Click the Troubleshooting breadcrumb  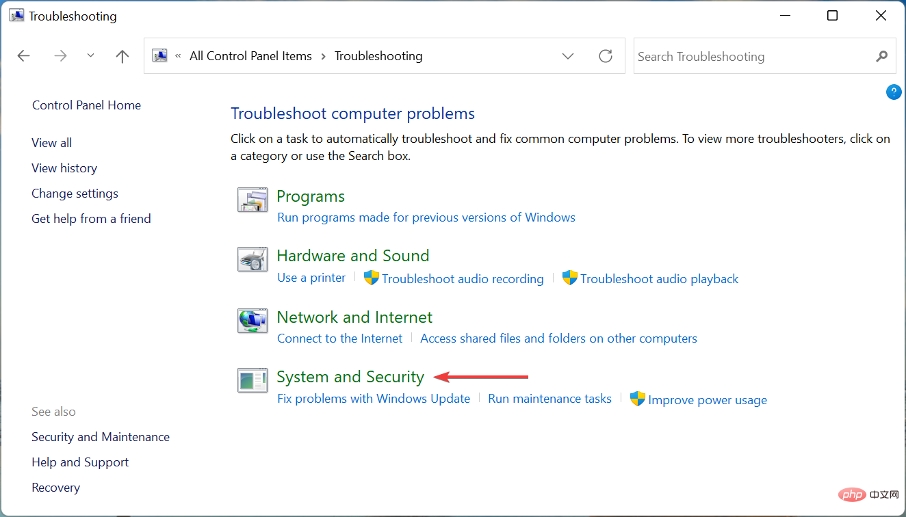click(378, 56)
